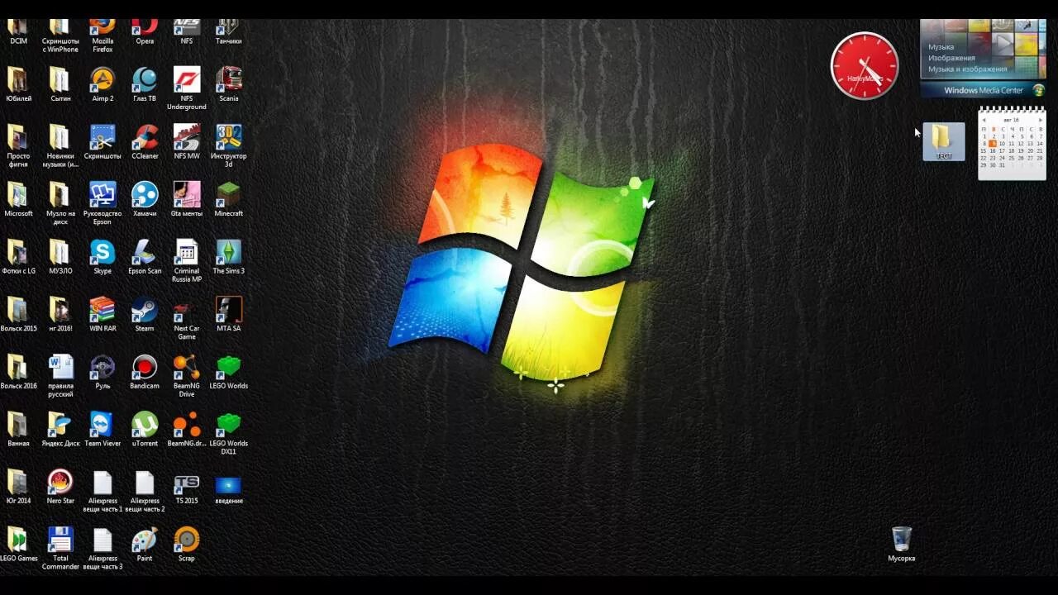The image size is (1058, 595).
Task: Open the Глаз ТВ shortcut
Action: [x=145, y=84]
